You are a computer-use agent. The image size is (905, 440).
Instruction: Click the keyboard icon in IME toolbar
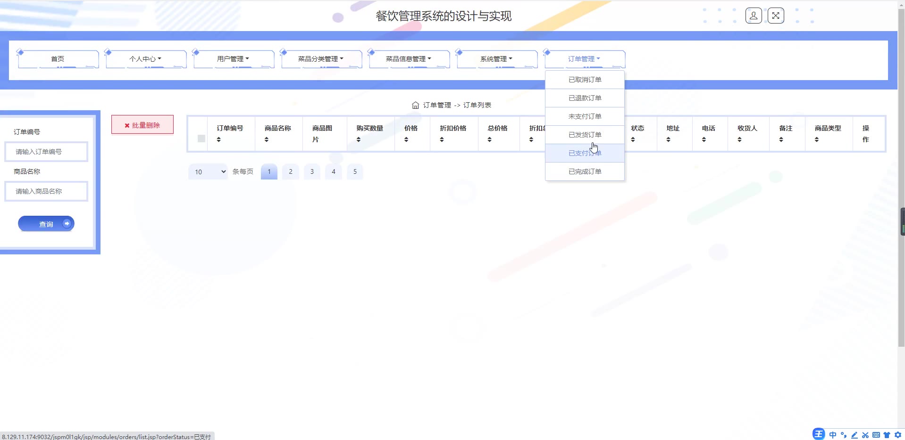tap(876, 435)
